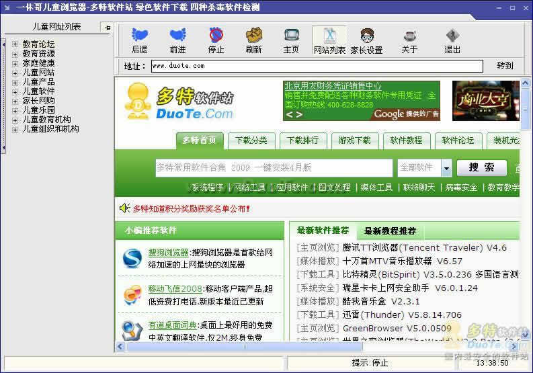Open 家长设置 parental settings icon
Screen dimensions: 533x373
[x=367, y=35]
